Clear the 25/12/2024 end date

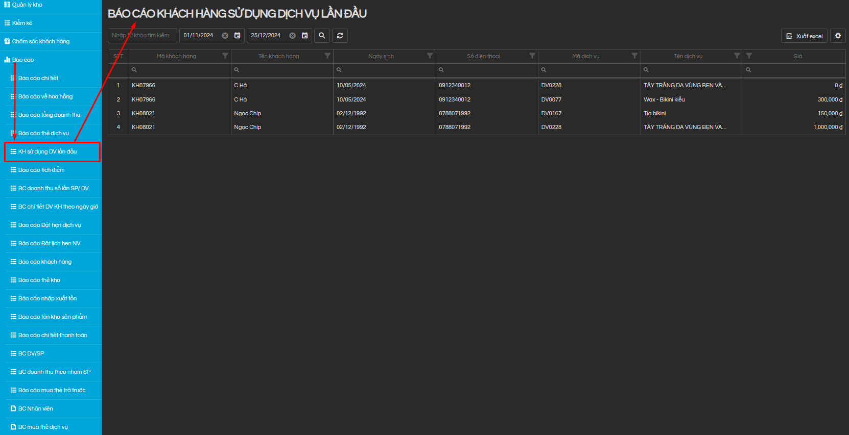coord(292,36)
